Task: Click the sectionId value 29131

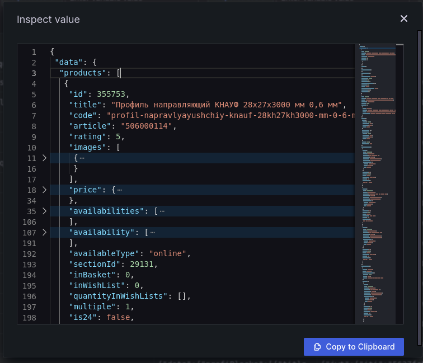Action: [142, 265]
